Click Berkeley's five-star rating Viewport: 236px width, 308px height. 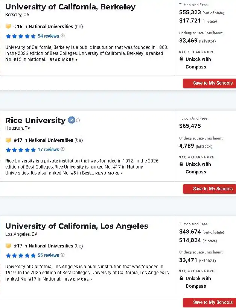[21, 36]
